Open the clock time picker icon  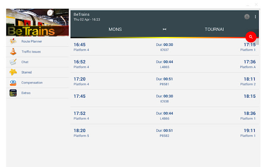click(x=247, y=17)
